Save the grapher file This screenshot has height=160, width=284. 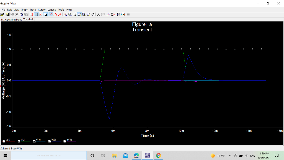tap(7, 14)
